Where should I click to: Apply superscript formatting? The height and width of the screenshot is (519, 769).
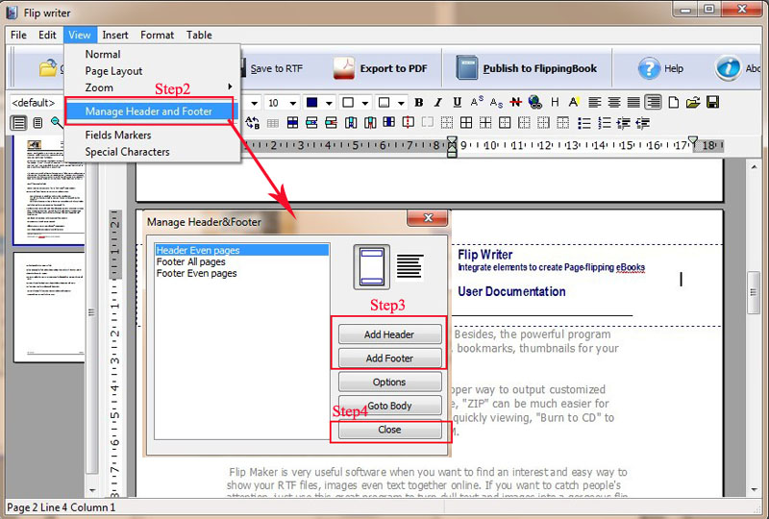click(477, 103)
